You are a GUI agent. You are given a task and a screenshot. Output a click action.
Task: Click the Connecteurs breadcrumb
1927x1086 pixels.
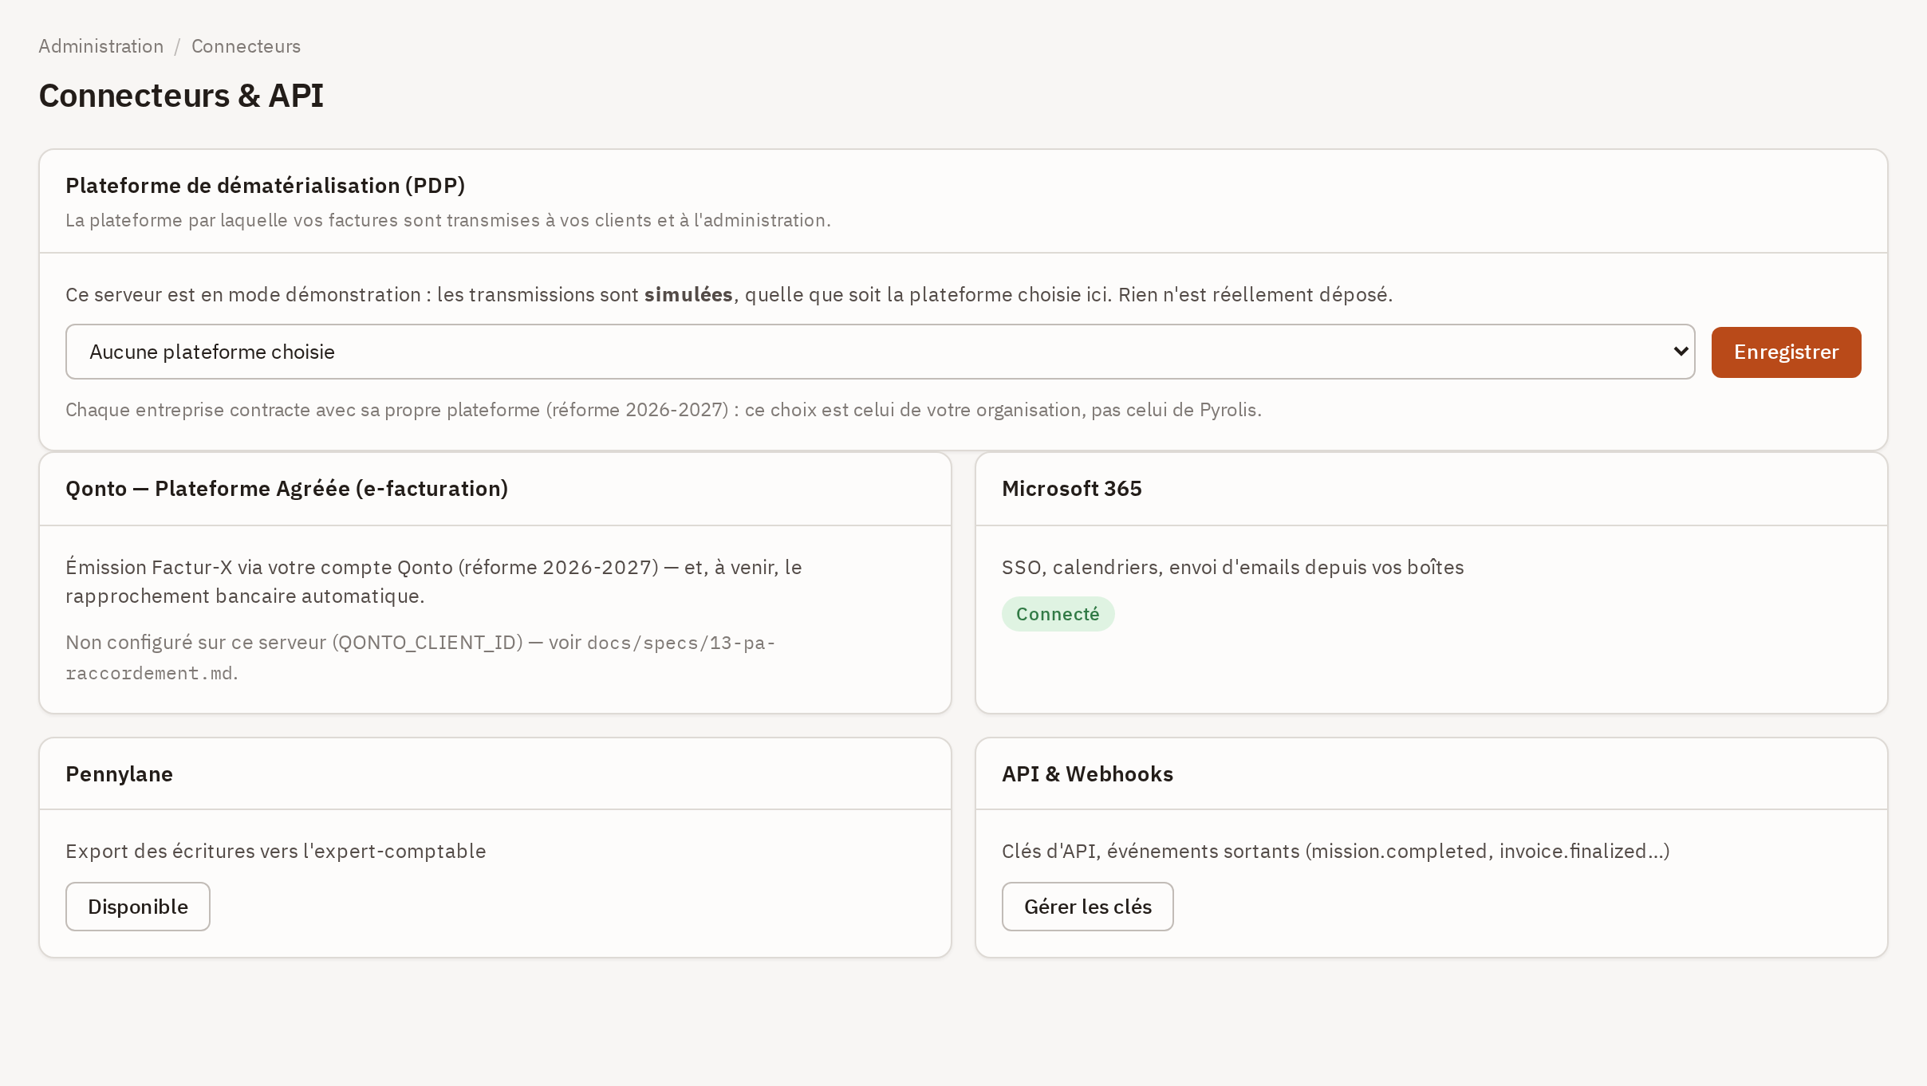tap(246, 46)
